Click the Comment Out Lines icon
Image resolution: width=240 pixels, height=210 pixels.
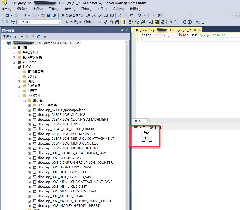(x=171, y=22)
